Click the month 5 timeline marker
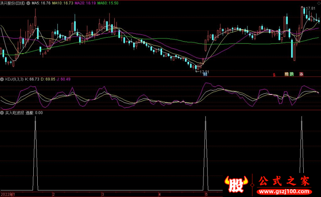Image resolution: width=321 pixels, height=197 pixels. [207, 194]
